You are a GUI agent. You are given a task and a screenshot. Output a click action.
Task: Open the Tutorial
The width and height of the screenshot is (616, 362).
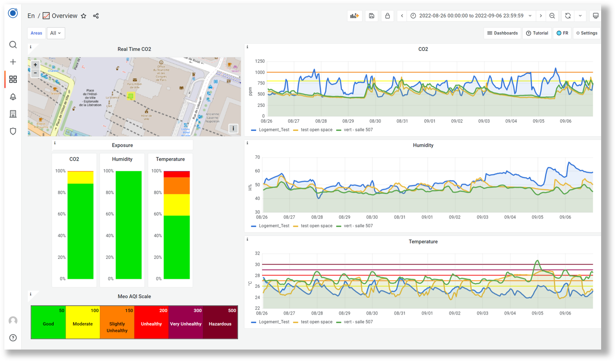pos(537,33)
